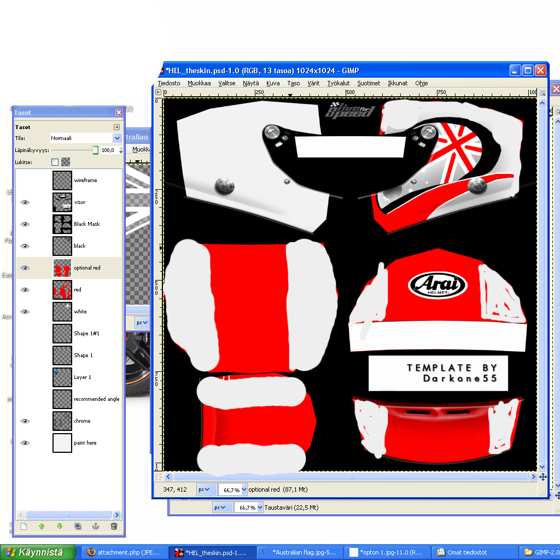Hide the optional red layer
The width and height of the screenshot is (560, 560).
click(x=25, y=268)
